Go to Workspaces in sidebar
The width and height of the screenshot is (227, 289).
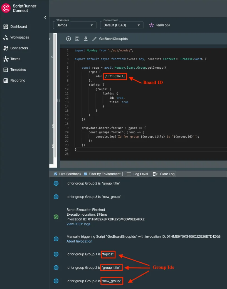coord(19,38)
